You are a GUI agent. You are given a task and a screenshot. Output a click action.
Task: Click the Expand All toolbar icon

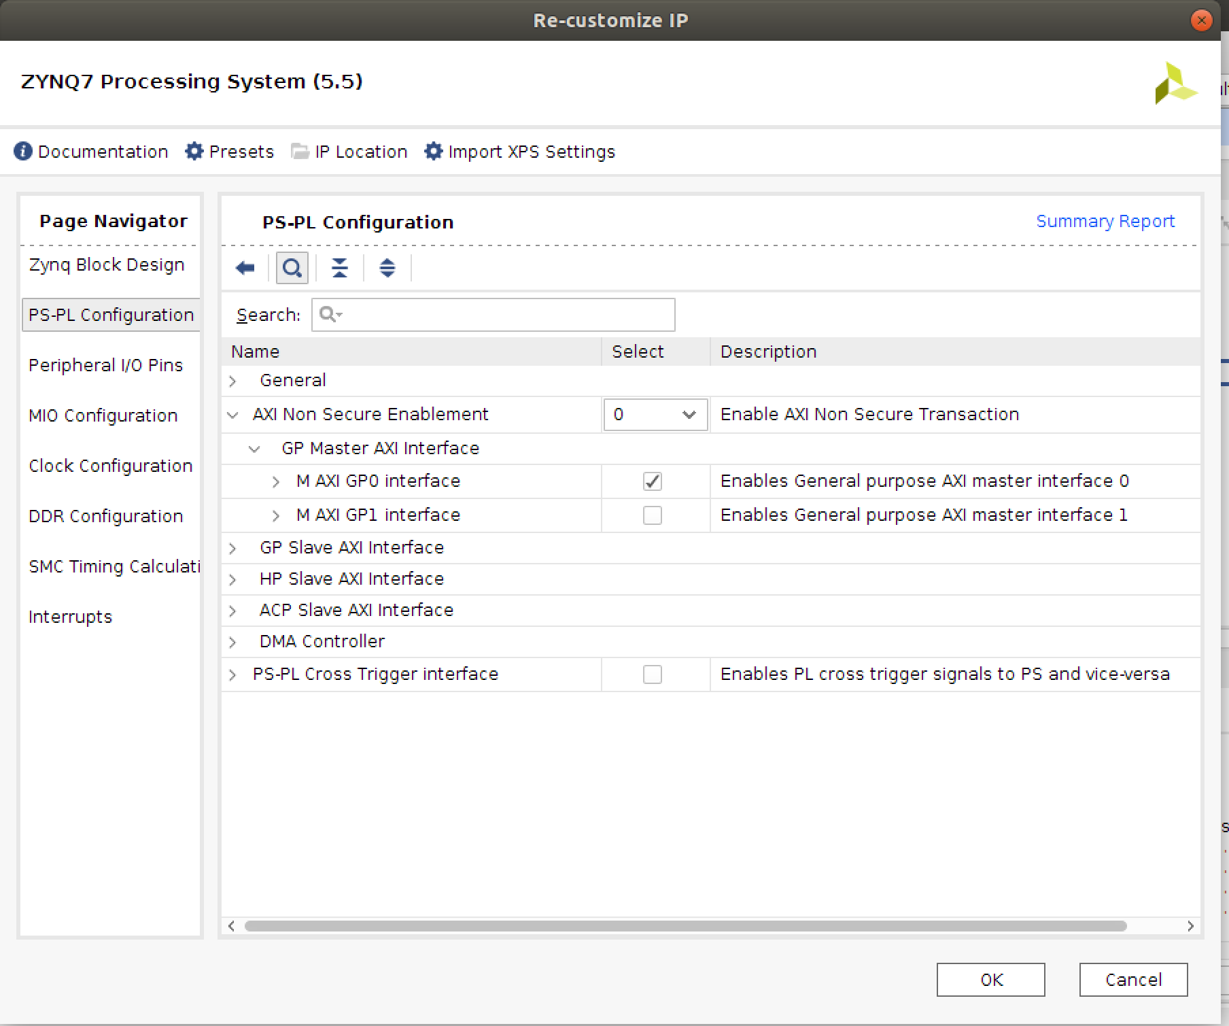coord(387,268)
